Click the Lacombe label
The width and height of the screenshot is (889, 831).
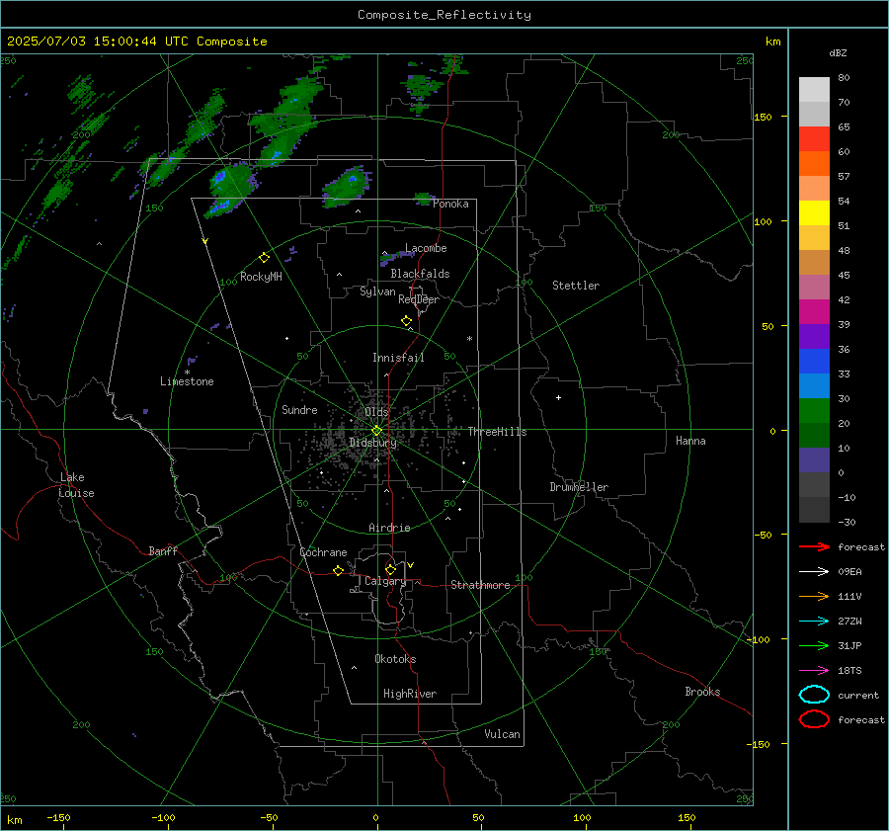[x=426, y=248]
